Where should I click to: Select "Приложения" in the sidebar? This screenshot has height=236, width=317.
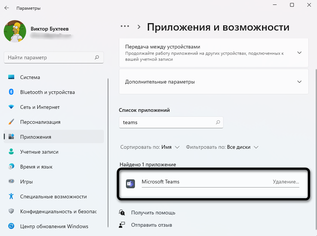(54, 137)
